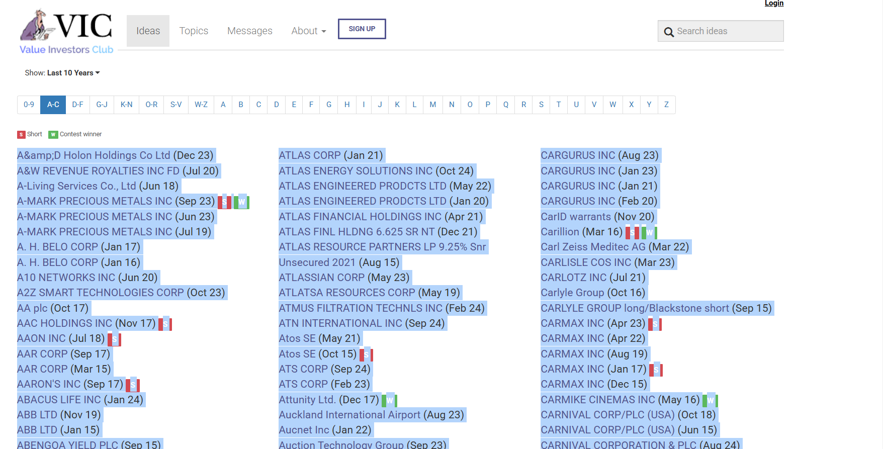Viewport: 883px width, 449px height.
Task: Select the D-F filter tab
Action: 77,105
